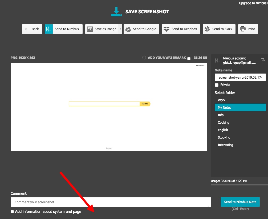Click the Nimbus account avatar icon

click(217, 60)
